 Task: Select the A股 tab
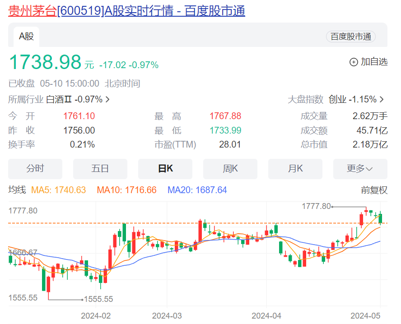point(26,37)
